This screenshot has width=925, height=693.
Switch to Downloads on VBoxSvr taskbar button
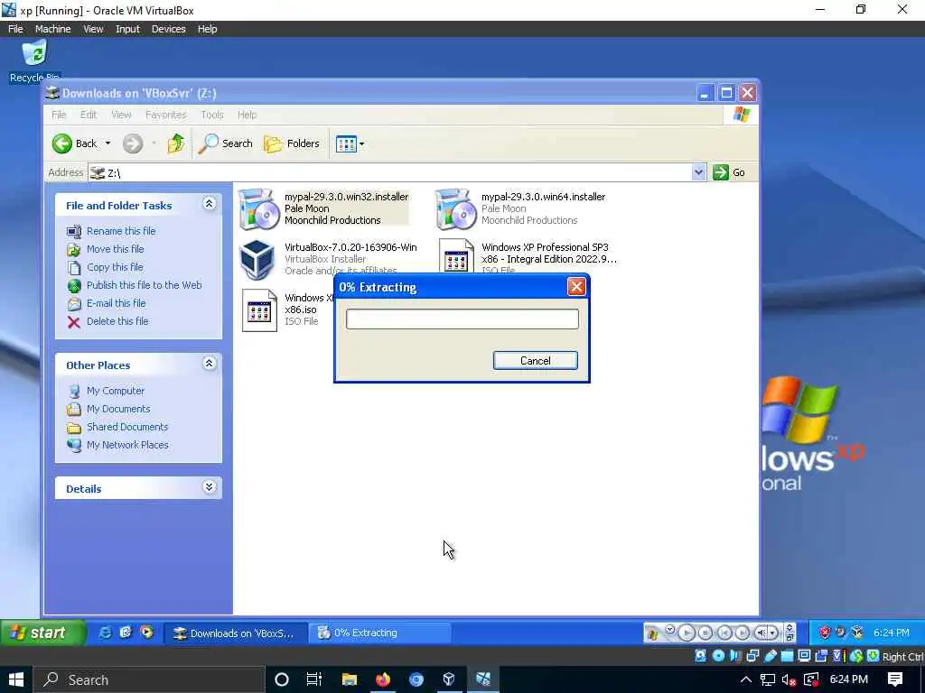[234, 633]
